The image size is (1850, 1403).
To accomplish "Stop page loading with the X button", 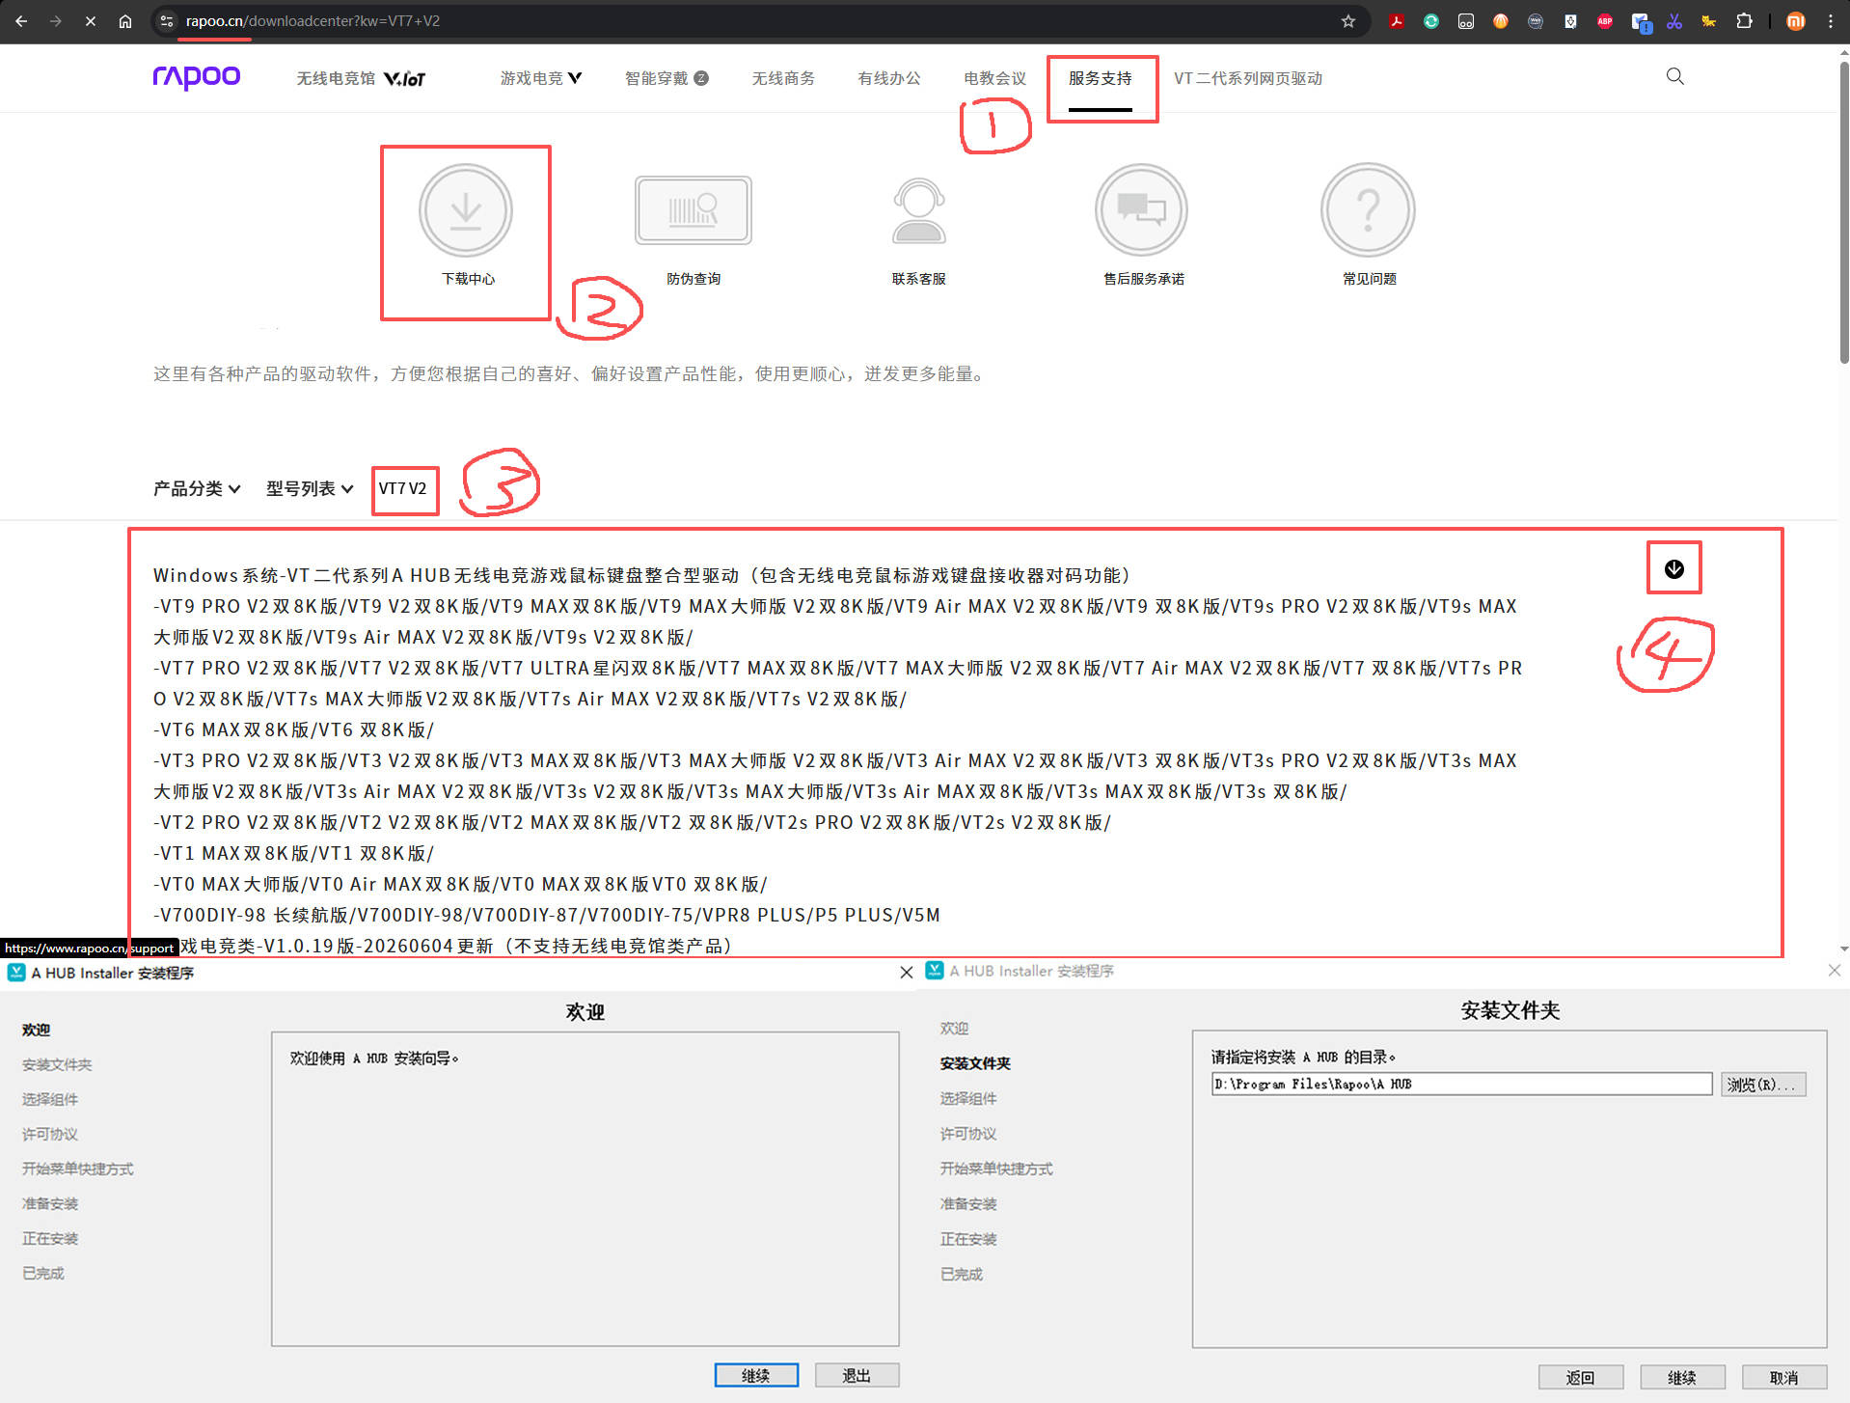I will (x=91, y=21).
